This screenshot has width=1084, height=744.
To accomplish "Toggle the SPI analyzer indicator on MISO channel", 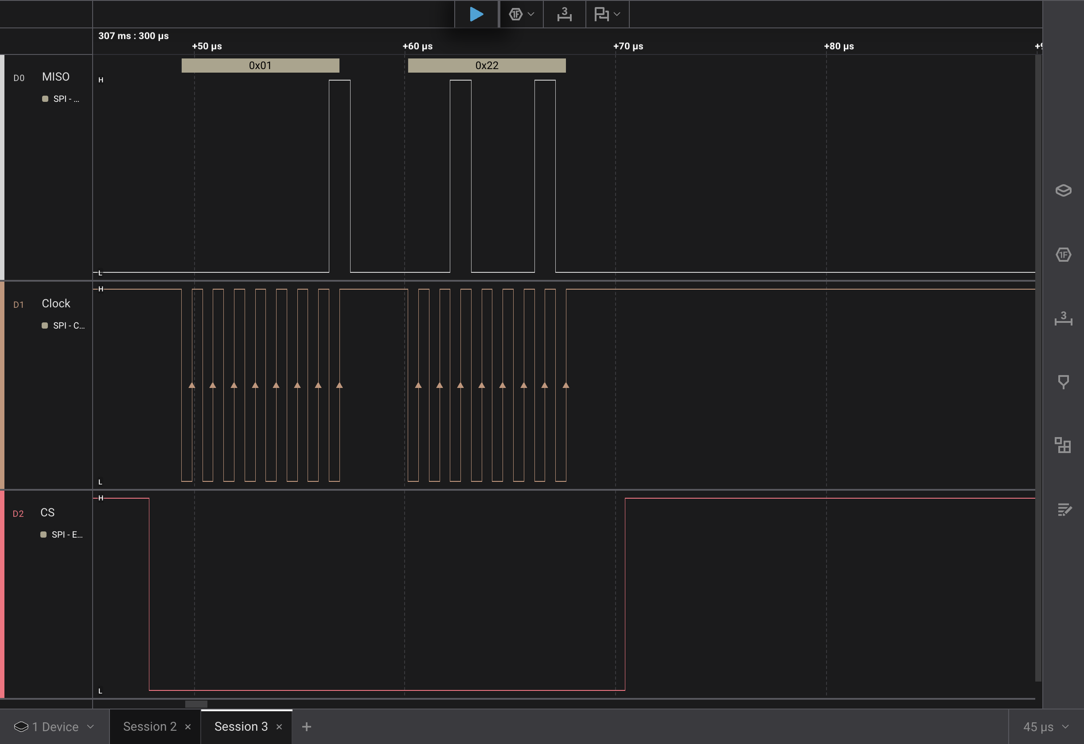I will click(44, 99).
